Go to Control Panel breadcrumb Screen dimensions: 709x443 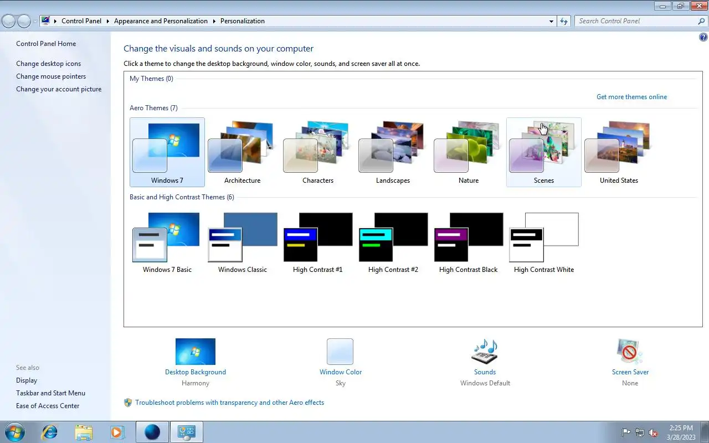81,21
